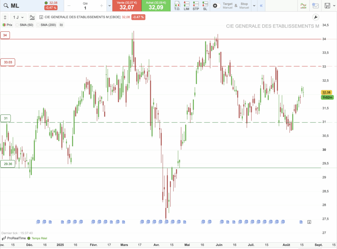
Task: Enable the SMA (200) checkbox
Action: (x=38, y=25)
